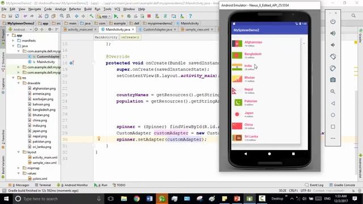This screenshot has height=204, width=363.
Task: Close the MainActivity.java tab
Action: pos(133,29)
